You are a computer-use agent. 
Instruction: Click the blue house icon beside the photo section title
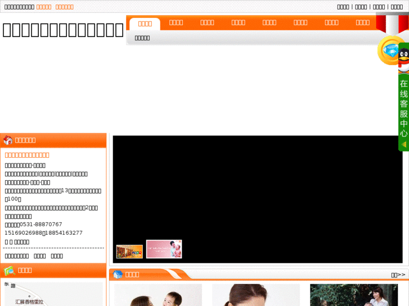(118, 274)
